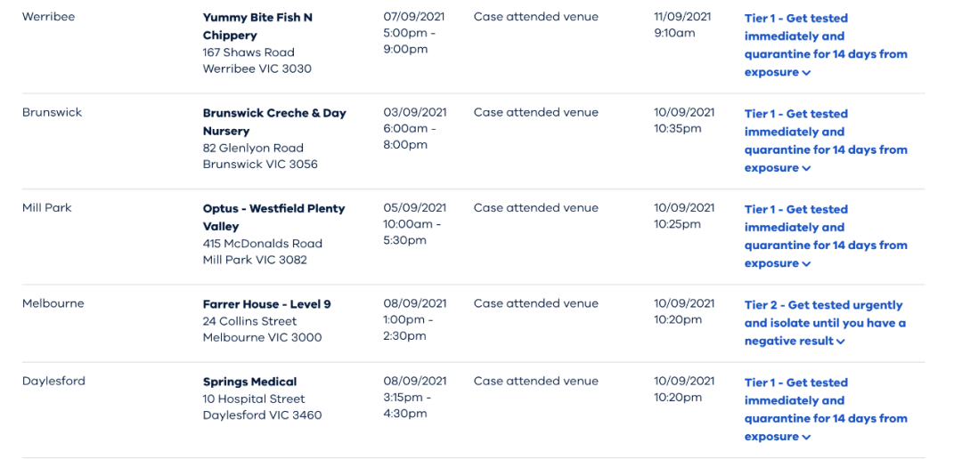
Task: Click chevron icon in Werribee row
Action: pyautogui.click(x=806, y=73)
